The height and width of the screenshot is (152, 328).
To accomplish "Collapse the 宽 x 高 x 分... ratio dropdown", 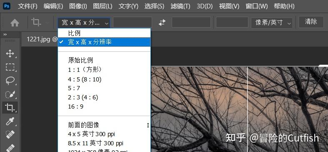I will [84, 23].
